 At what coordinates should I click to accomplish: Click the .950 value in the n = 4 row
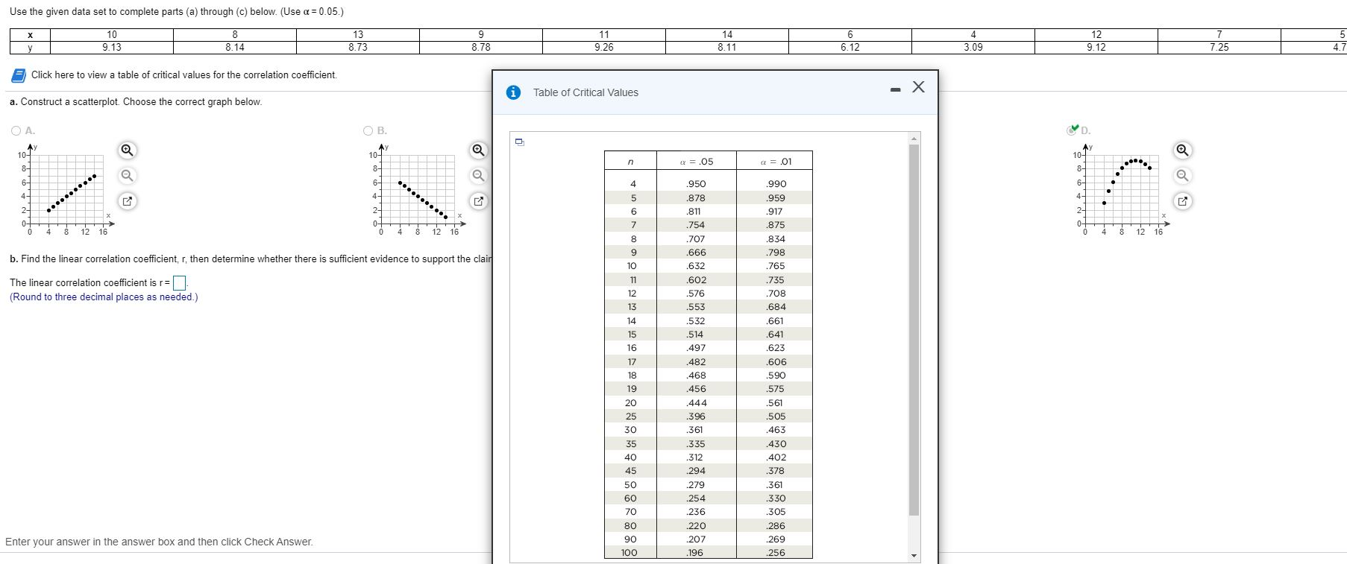point(696,184)
